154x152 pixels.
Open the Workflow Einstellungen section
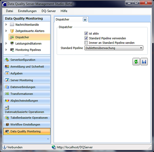coord(27,124)
